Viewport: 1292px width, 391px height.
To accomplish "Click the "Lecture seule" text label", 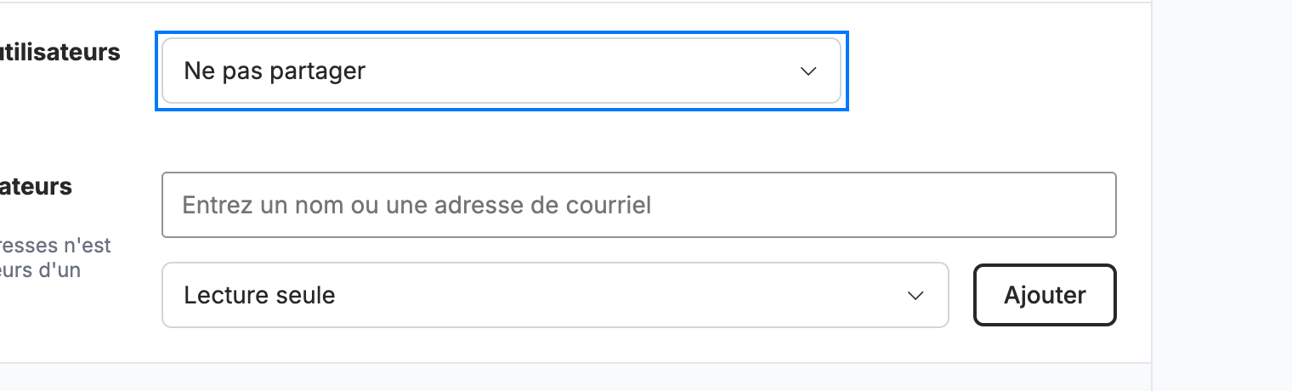I will [x=259, y=295].
